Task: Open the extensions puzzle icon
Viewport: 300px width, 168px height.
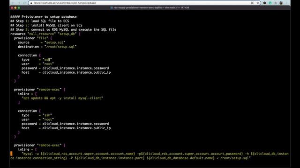Action: [x=276, y=3]
